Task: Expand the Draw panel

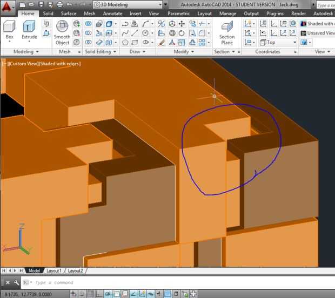Action: (x=137, y=52)
